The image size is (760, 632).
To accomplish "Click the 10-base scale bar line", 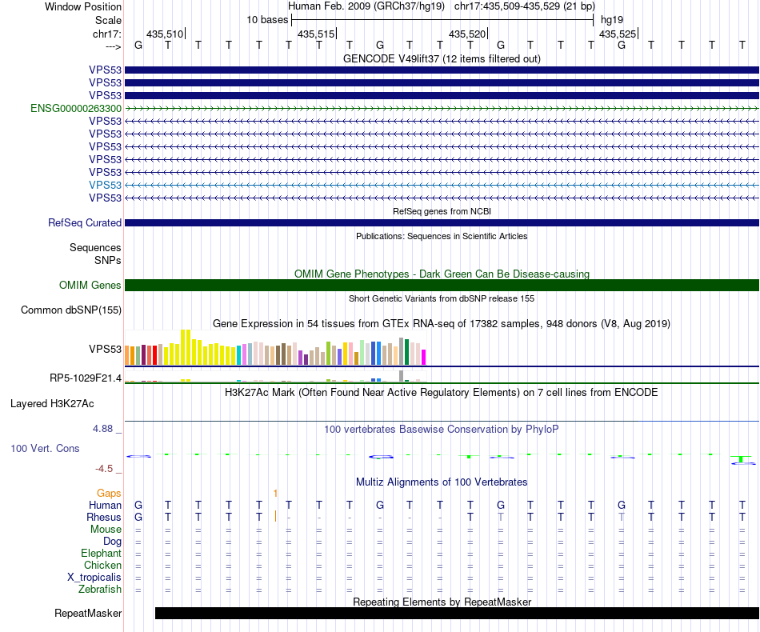I will (x=442, y=20).
